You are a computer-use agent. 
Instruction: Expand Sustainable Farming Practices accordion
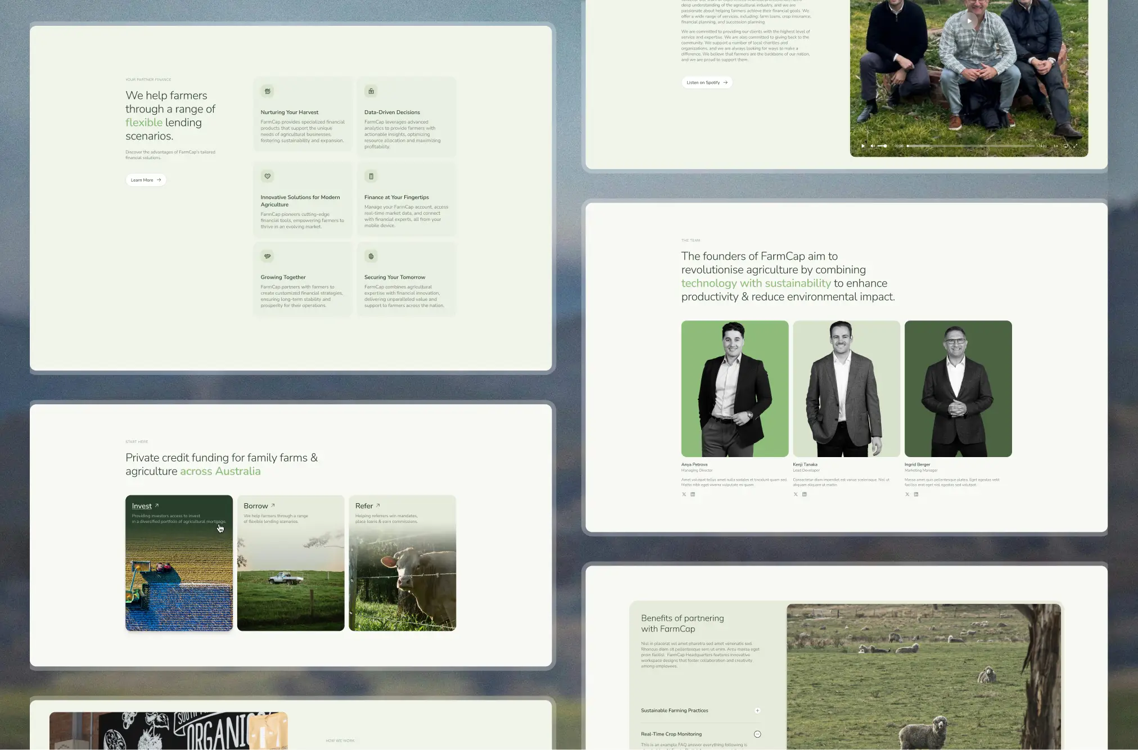[757, 711]
